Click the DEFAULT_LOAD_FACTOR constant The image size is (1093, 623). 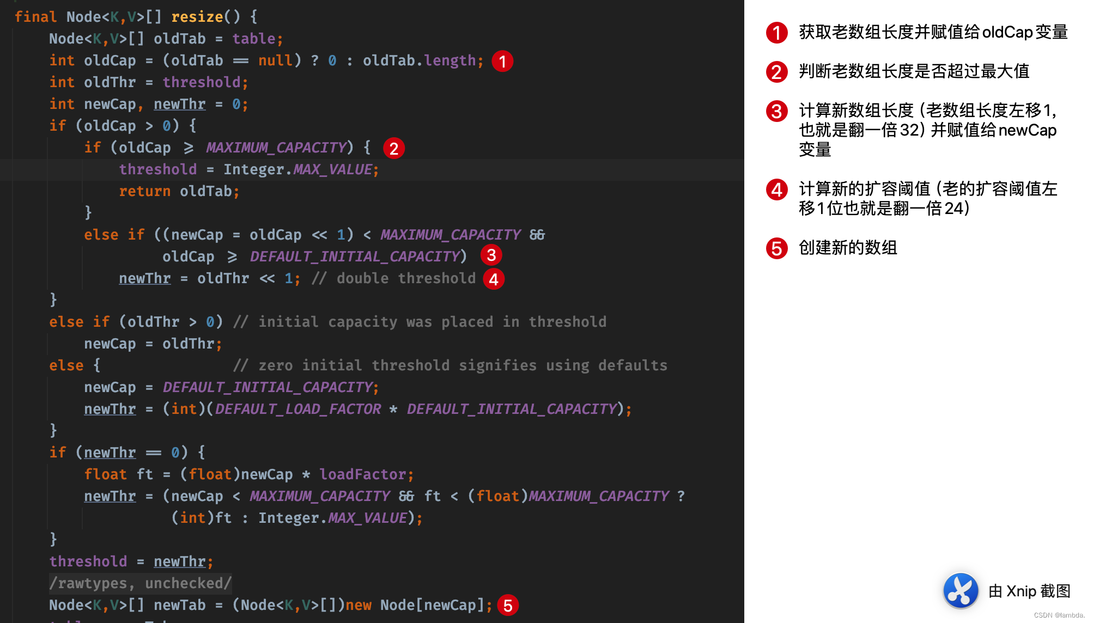[297, 409]
